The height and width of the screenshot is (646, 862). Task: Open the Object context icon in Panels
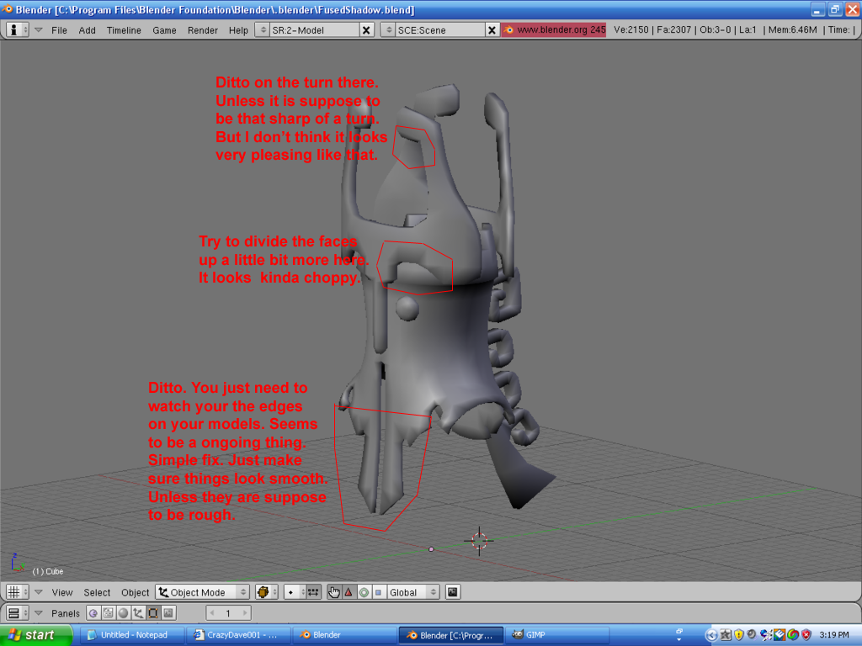pos(138,613)
